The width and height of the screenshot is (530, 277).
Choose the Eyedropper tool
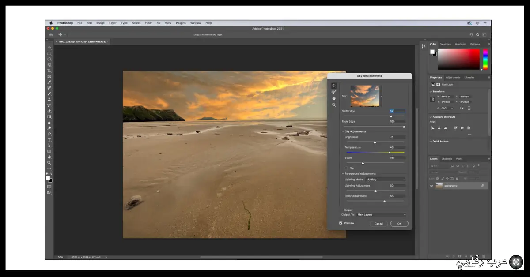tap(49, 82)
